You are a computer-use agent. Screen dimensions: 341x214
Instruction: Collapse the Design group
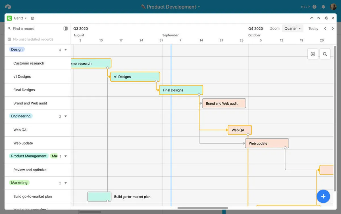pyautogui.click(x=66, y=50)
